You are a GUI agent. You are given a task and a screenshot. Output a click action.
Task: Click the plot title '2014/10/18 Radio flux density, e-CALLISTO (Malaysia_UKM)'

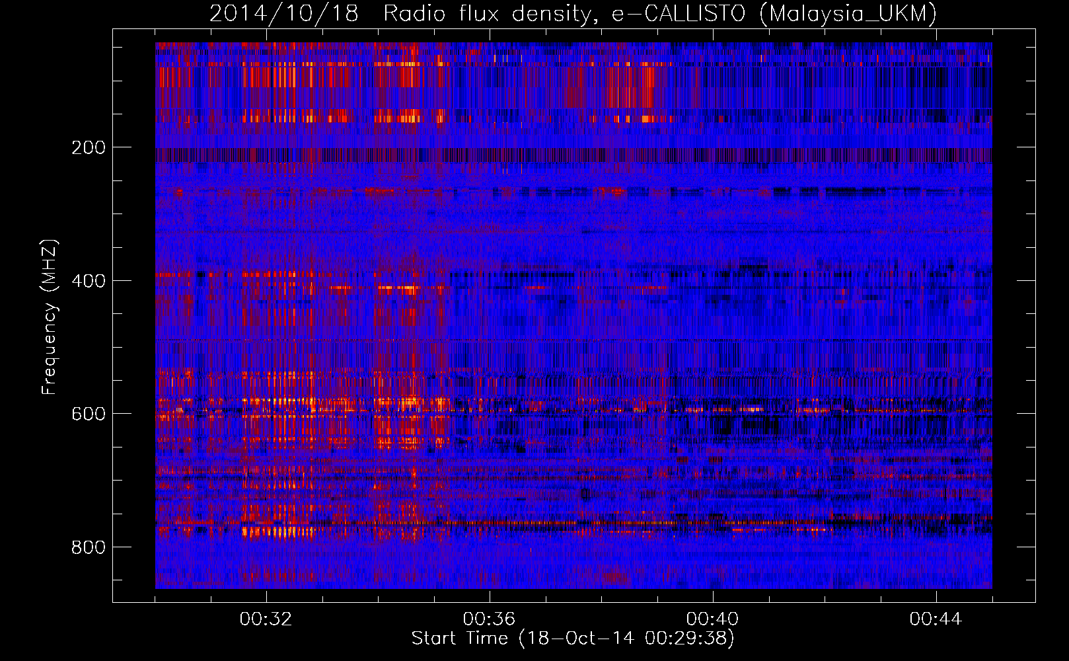tap(573, 13)
